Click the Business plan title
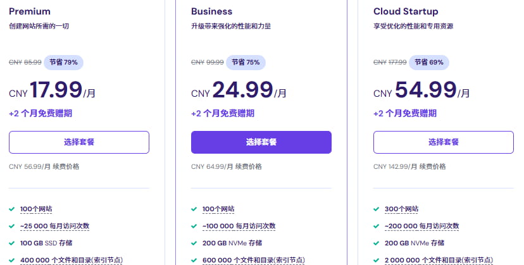Viewport: 524px width, 265px height. pyautogui.click(x=212, y=11)
